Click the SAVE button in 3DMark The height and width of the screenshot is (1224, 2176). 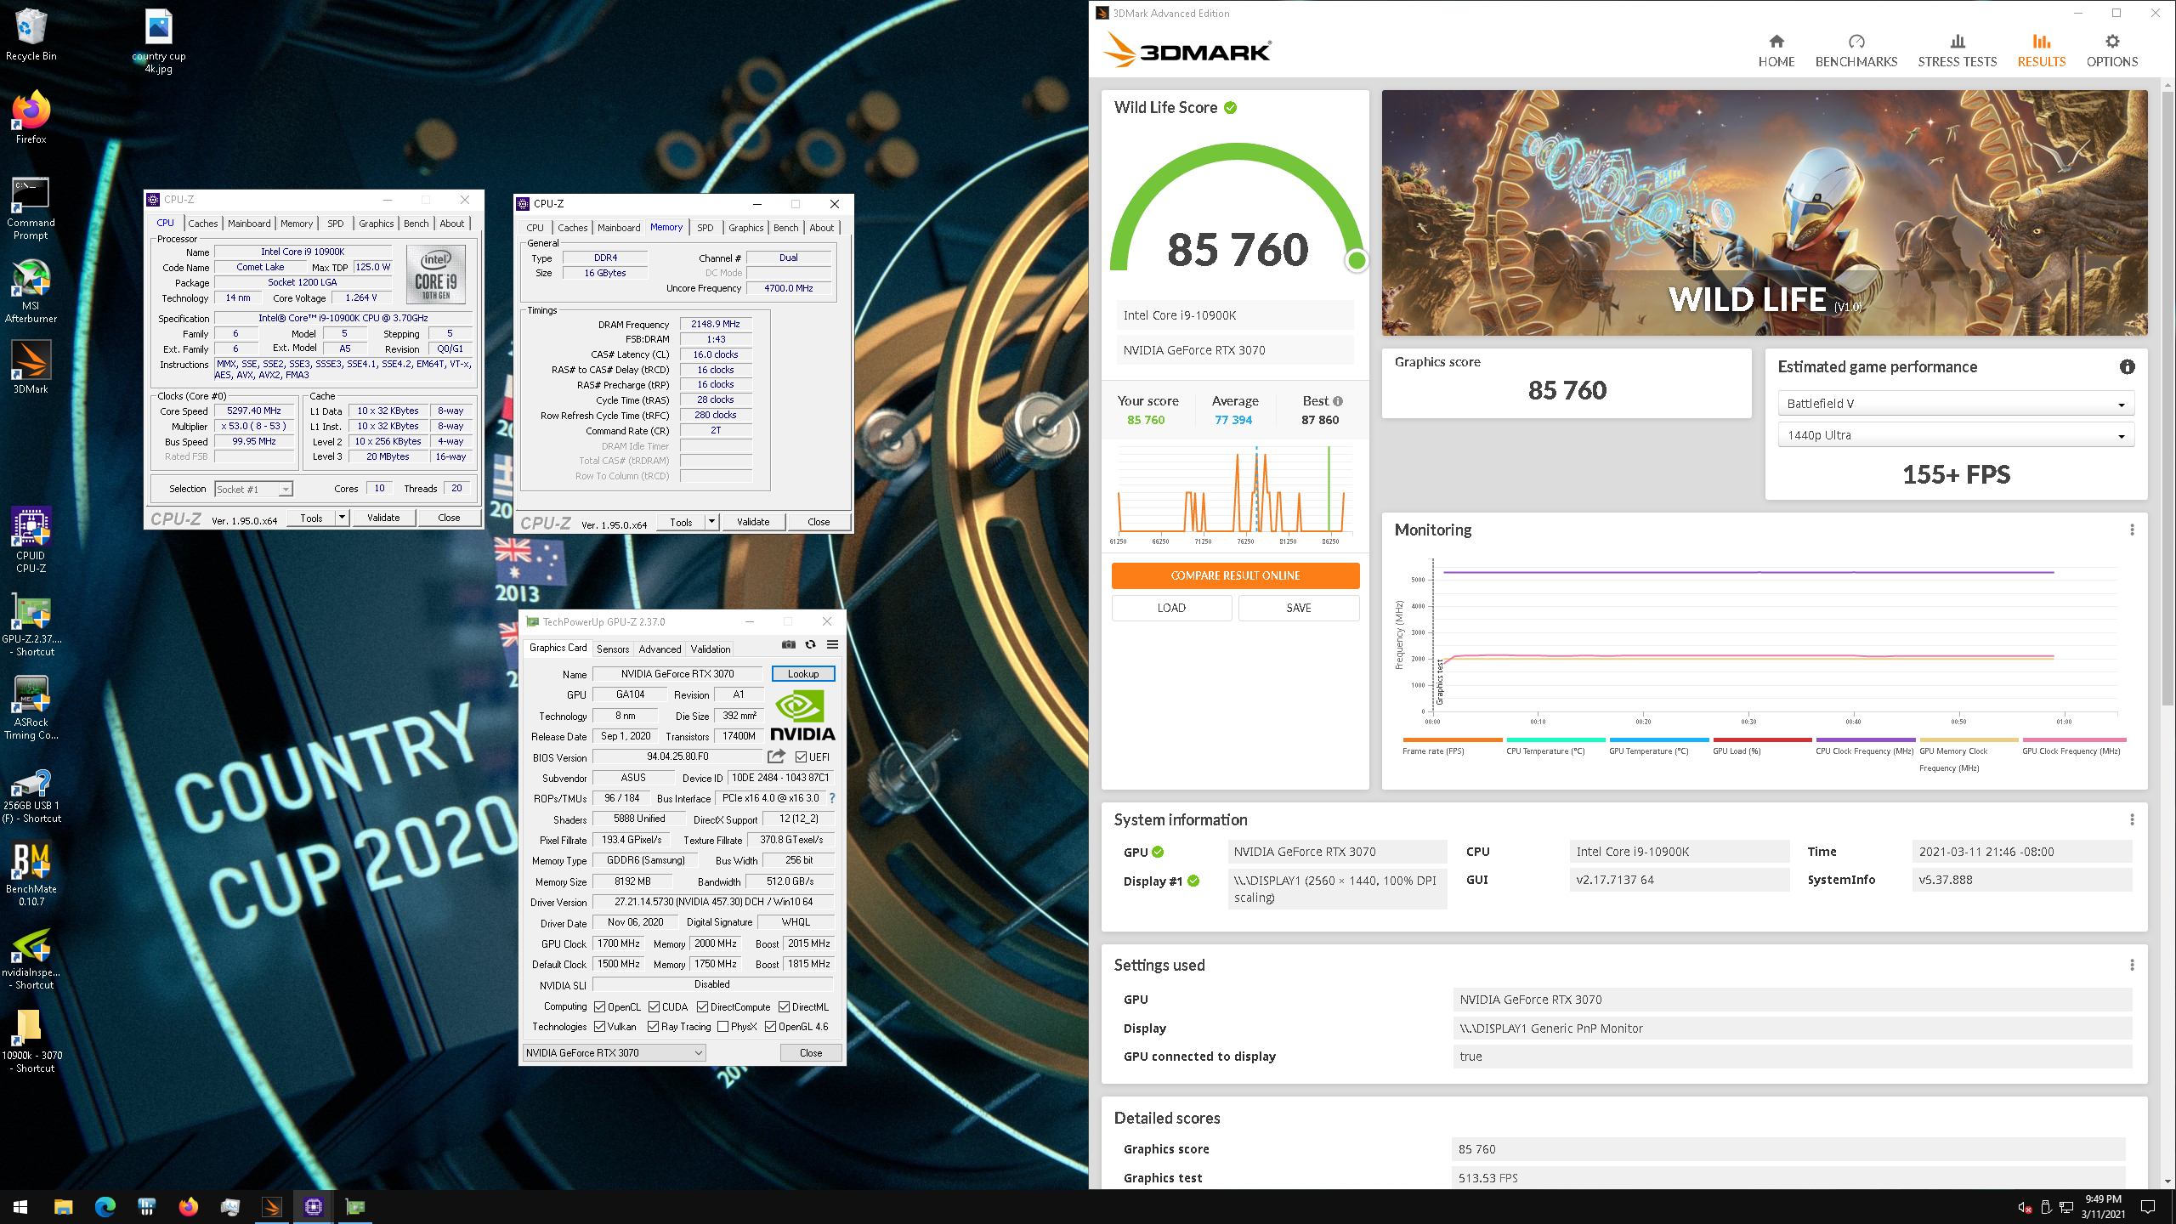[x=1299, y=608]
